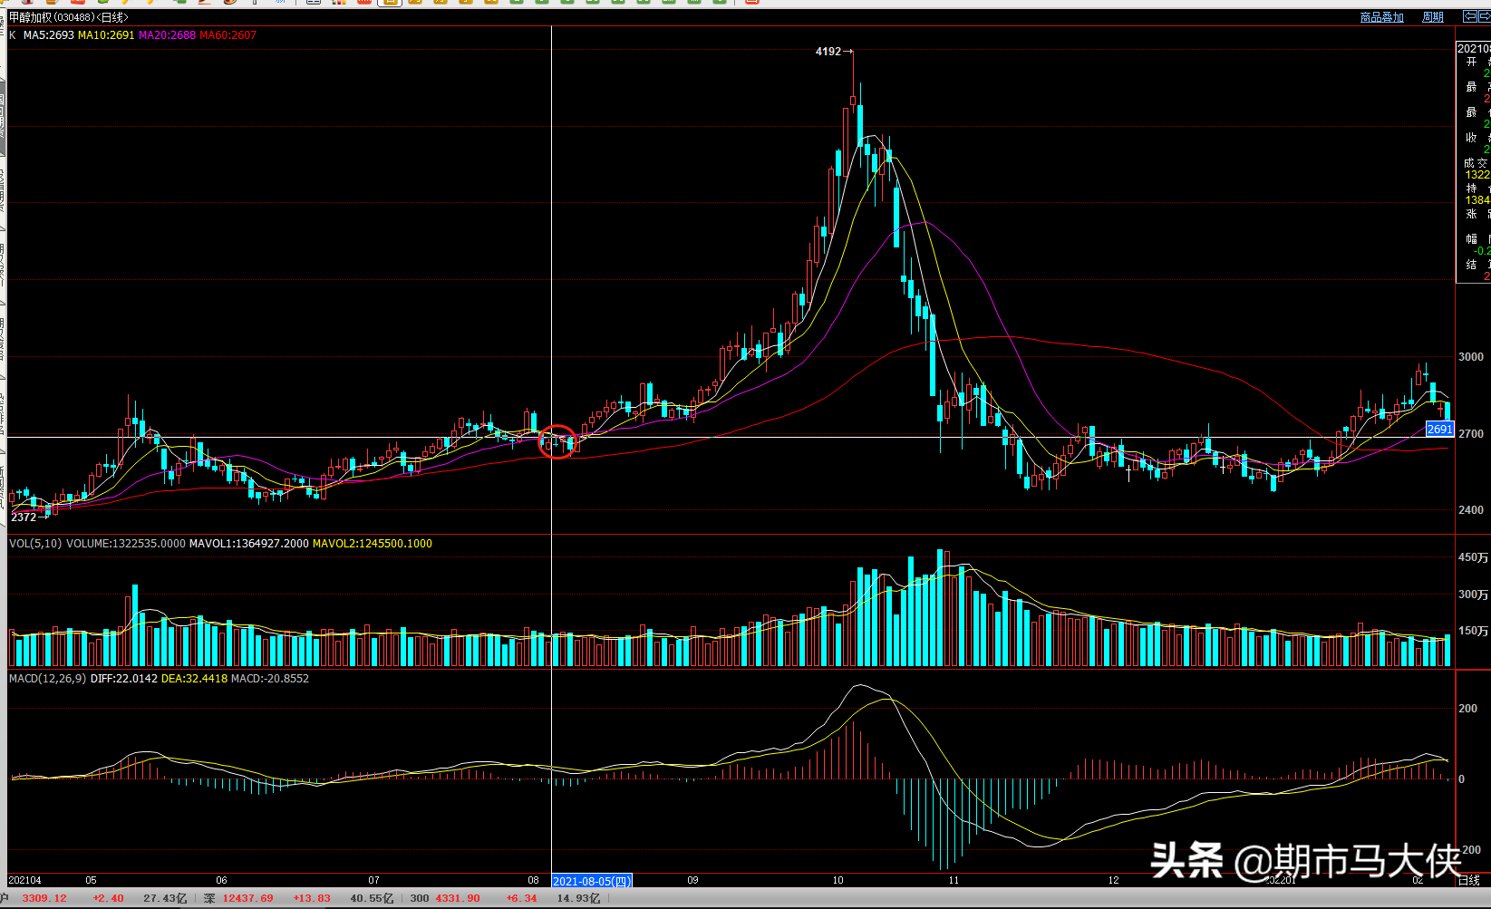Click the DEA:32.4418 value

(x=195, y=679)
